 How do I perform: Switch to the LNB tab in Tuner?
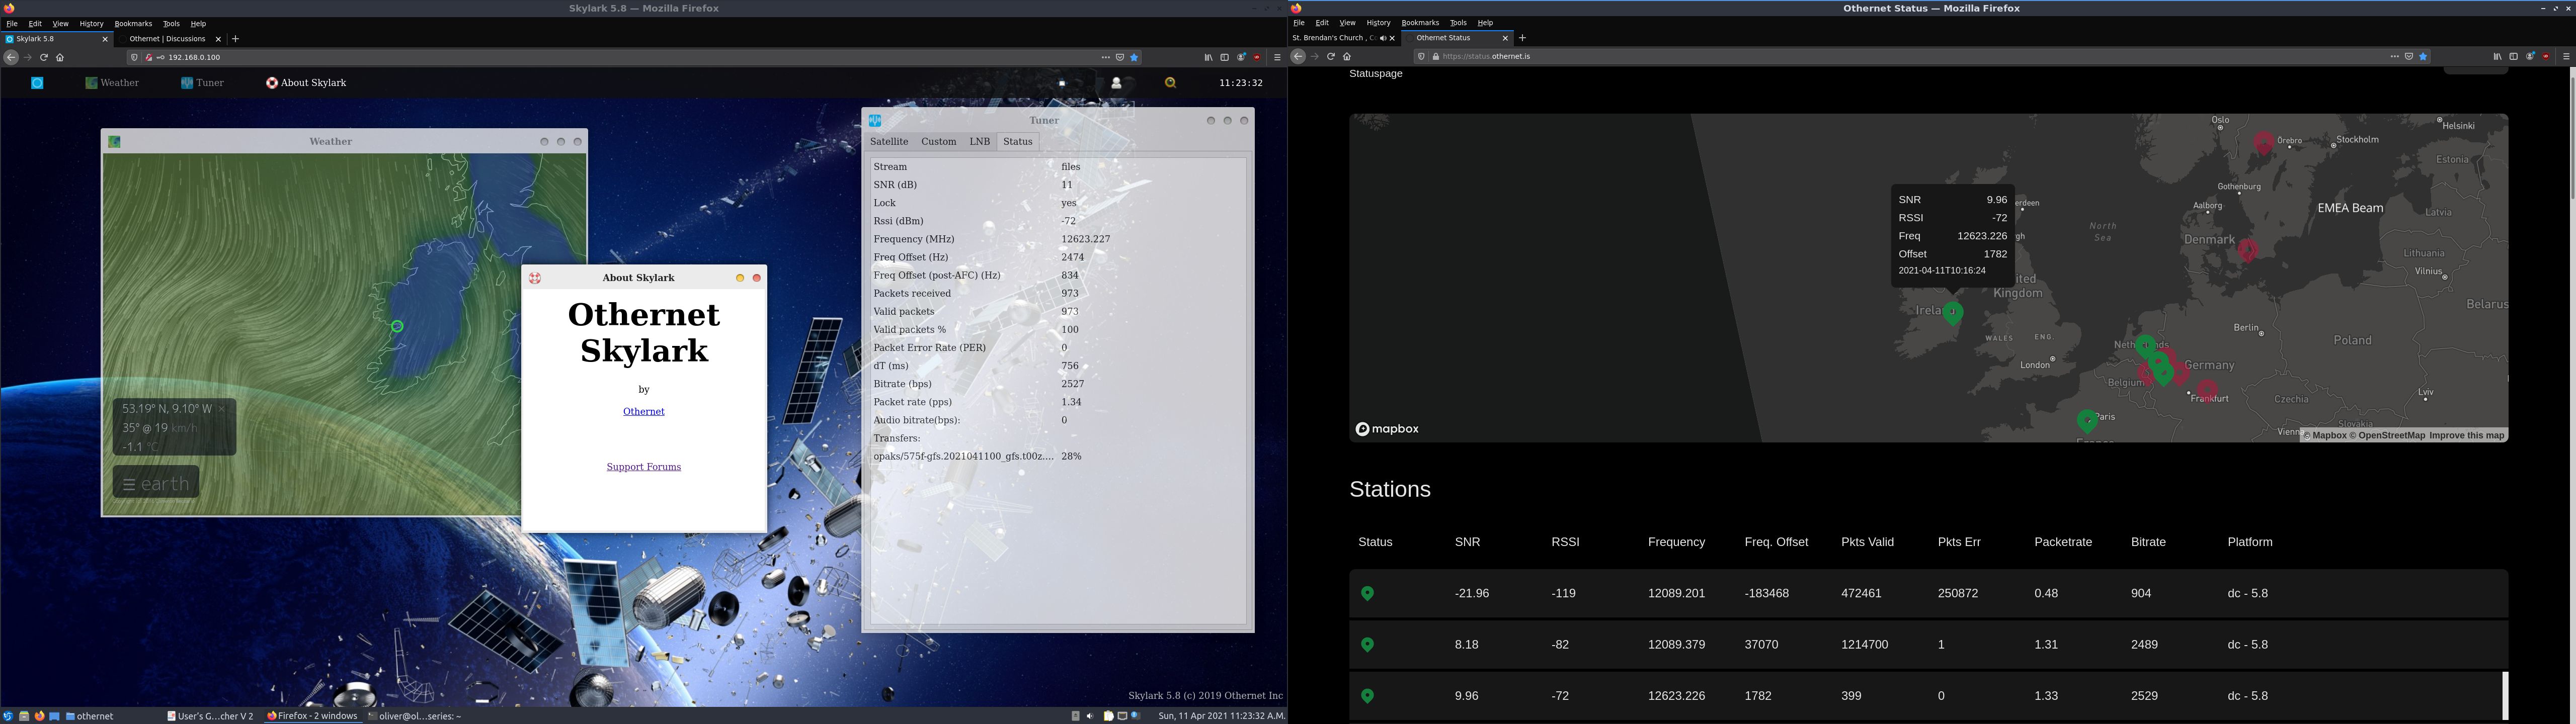(979, 142)
